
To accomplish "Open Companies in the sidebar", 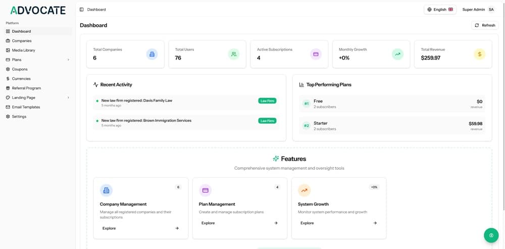I will point(22,41).
